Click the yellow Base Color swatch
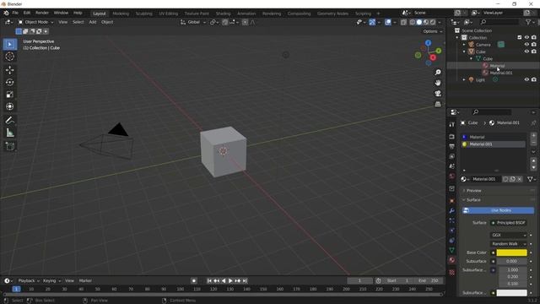Image resolution: width=540 pixels, height=304 pixels. 512,252
